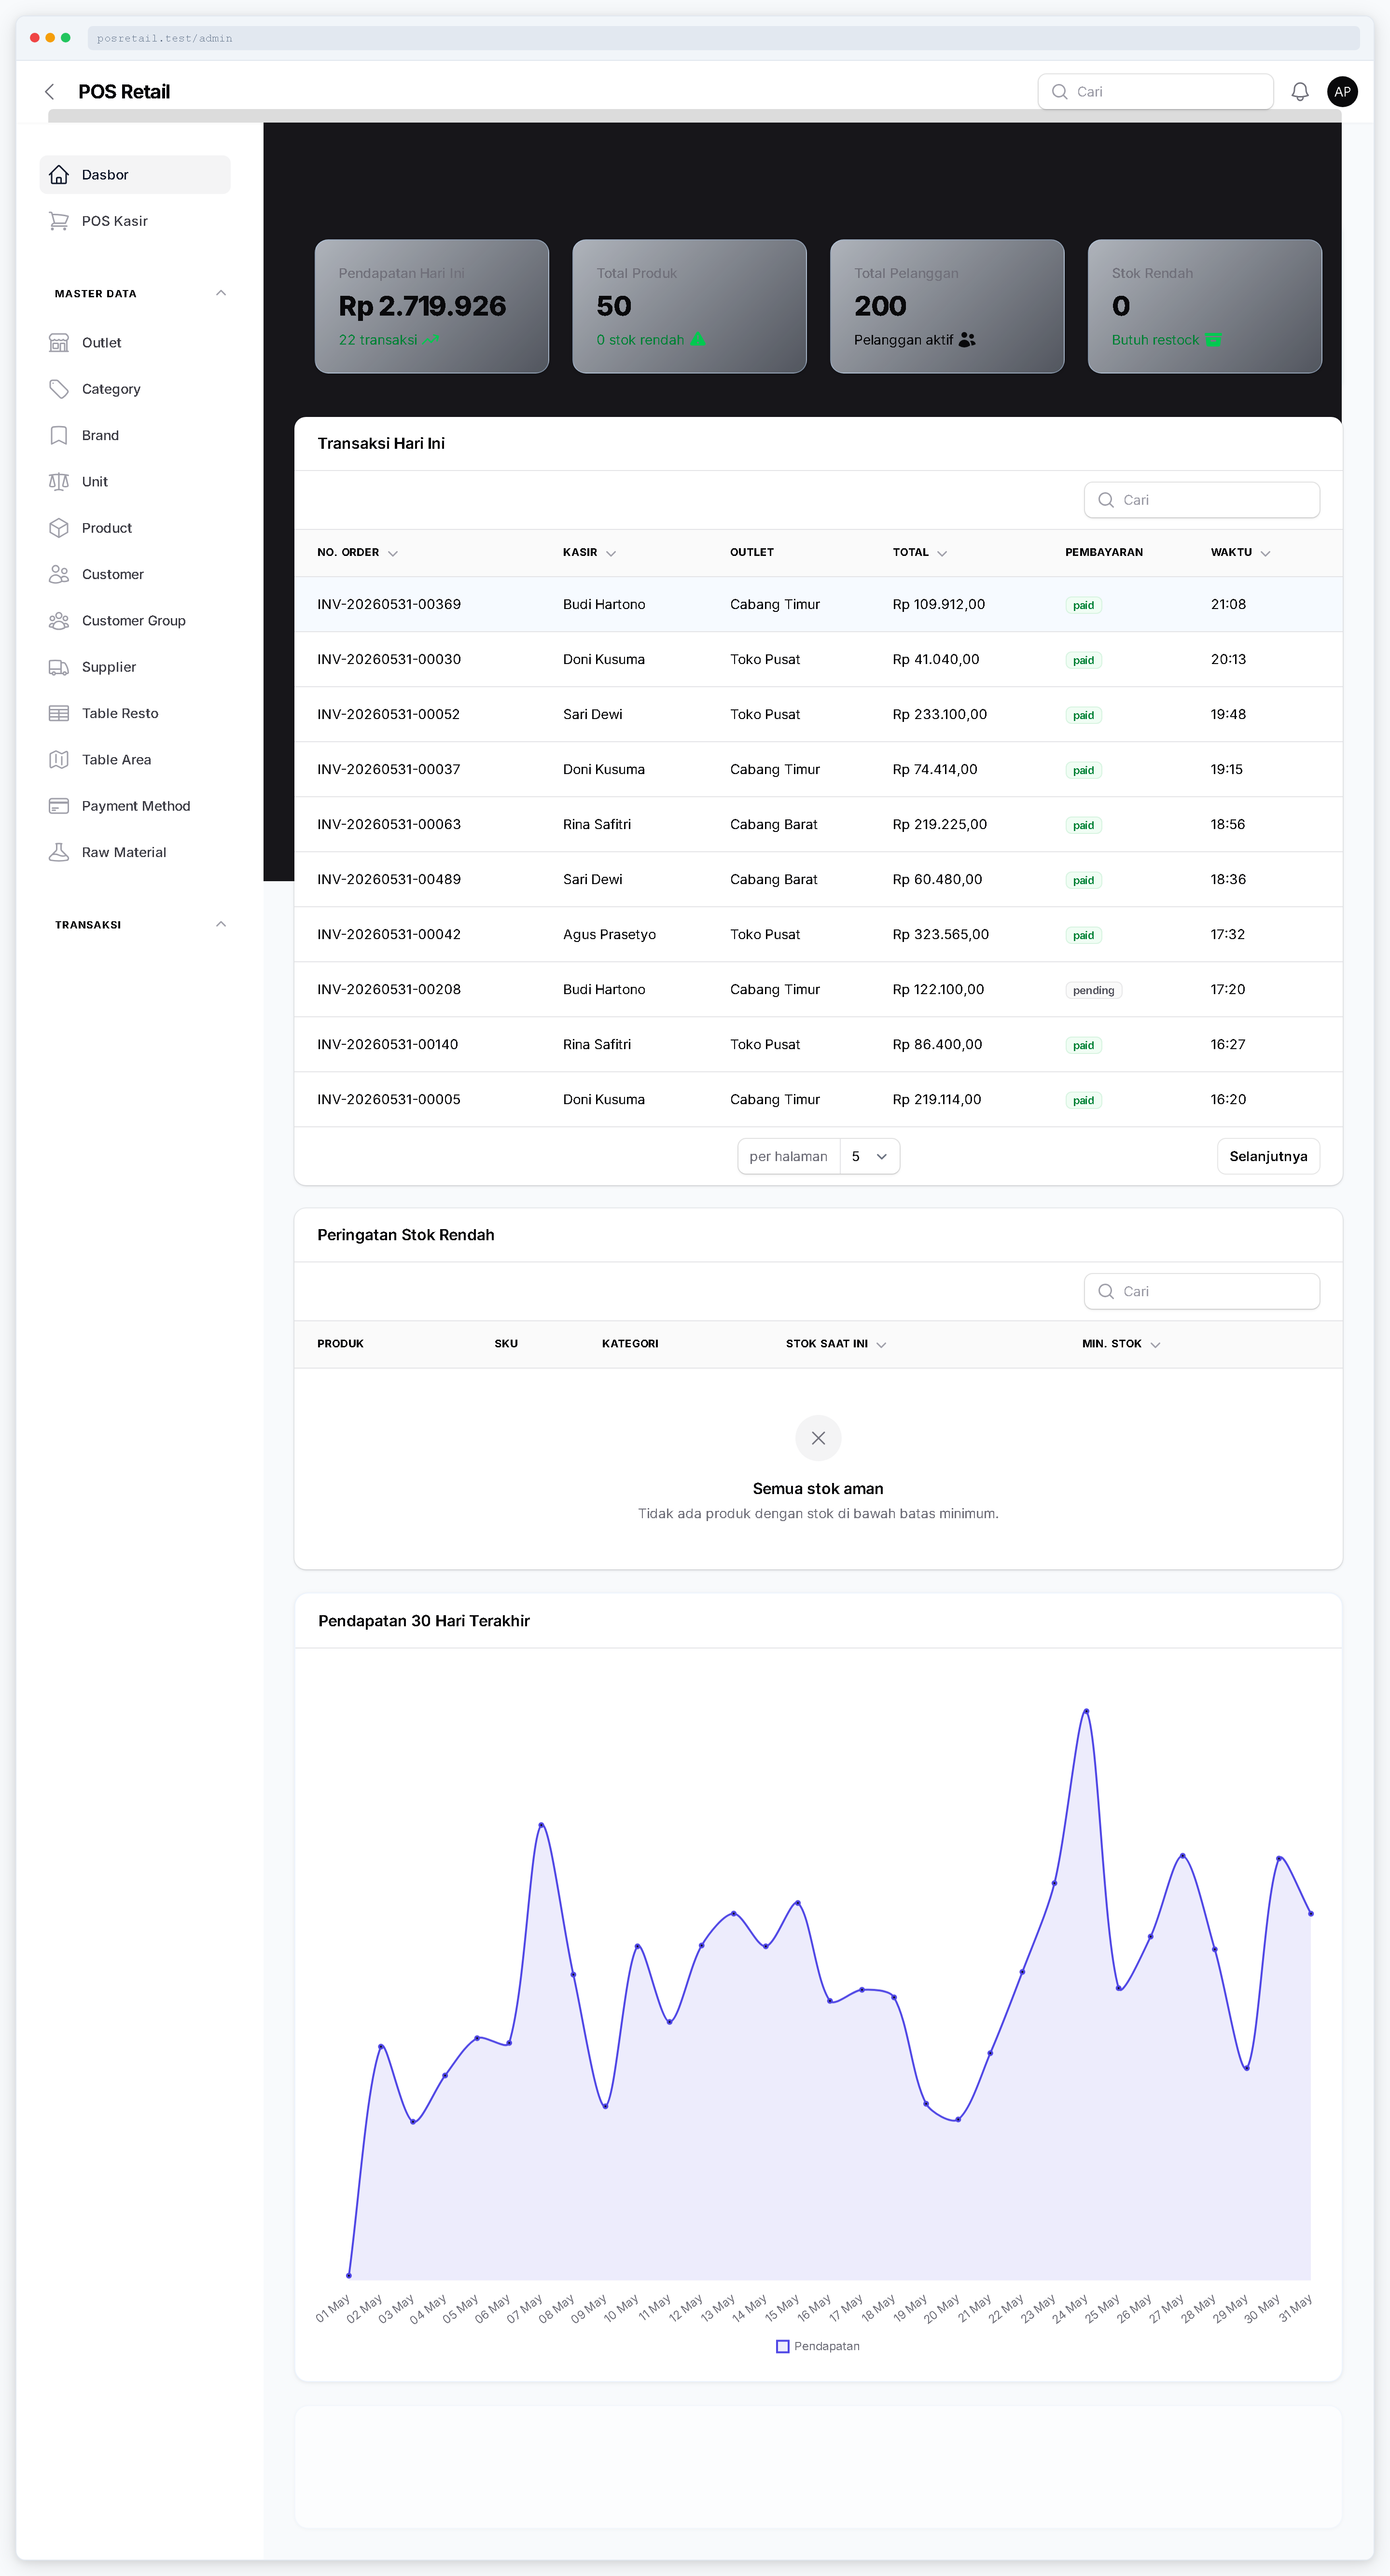Click the Table Resto grid icon

[59, 713]
